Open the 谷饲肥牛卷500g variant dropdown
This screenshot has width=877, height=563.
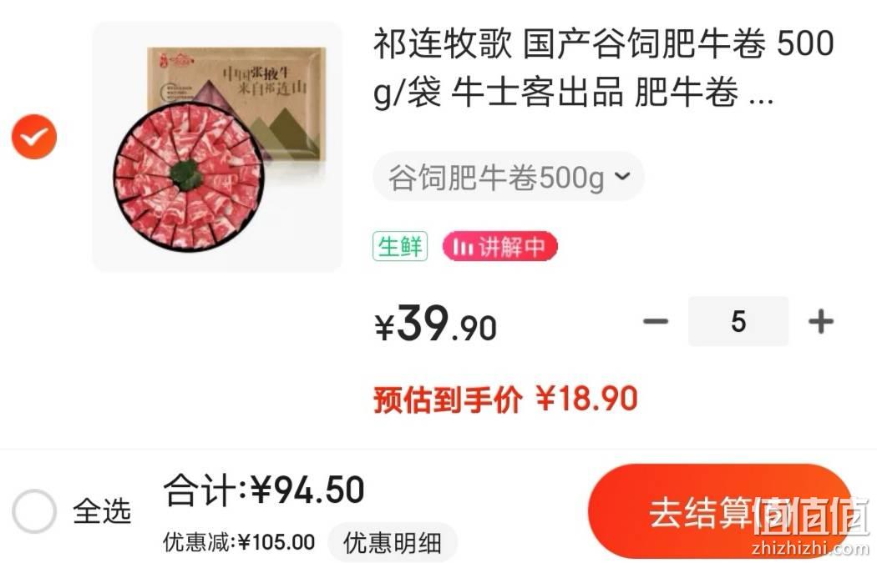click(x=509, y=177)
